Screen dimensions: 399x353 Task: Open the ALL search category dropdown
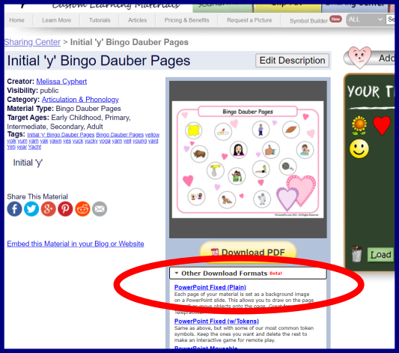(365, 19)
